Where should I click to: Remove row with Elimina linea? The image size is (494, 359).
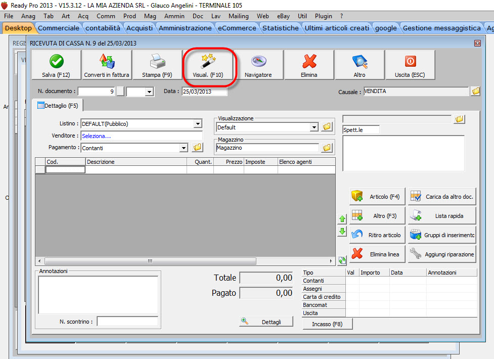pyautogui.click(x=377, y=254)
